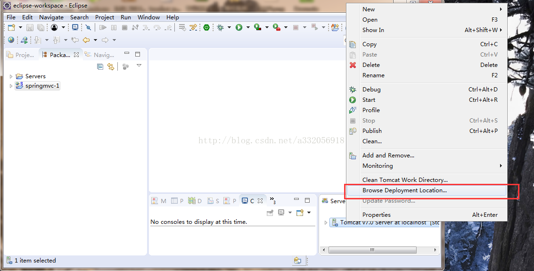Click the Spring Boot green power icon
The image size is (534, 271).
pos(206,28)
